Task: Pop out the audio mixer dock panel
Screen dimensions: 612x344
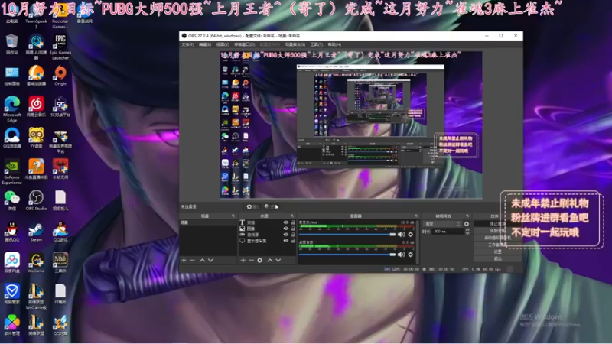Action: 416,216
